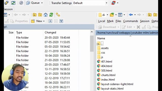Open the New folder button in left panel

37,21
